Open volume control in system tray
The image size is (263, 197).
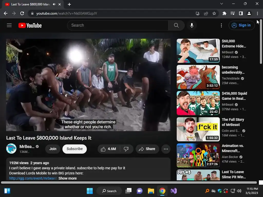coord(239,191)
